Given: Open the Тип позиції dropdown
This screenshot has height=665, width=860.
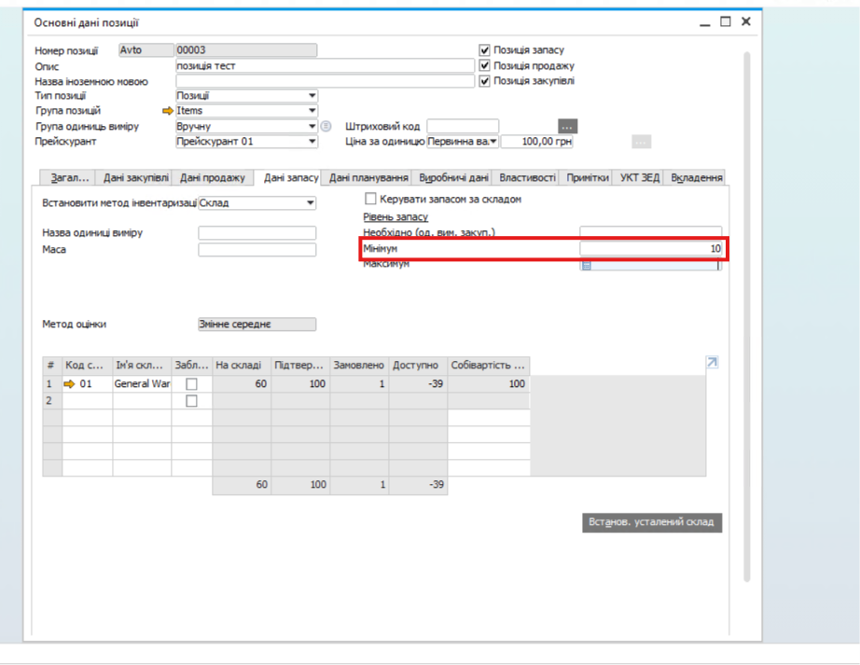Looking at the screenshot, I should click(312, 95).
